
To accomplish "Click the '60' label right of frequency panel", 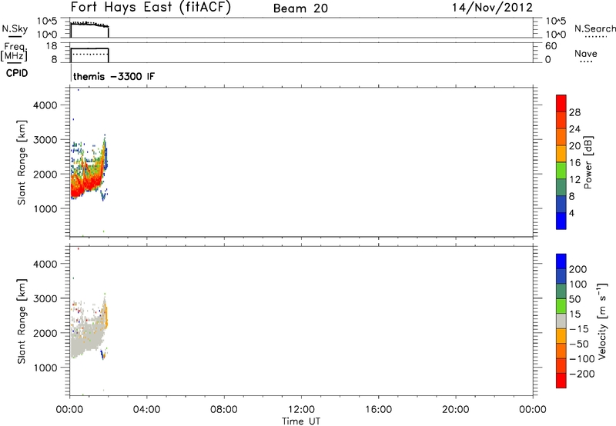I will [x=551, y=46].
